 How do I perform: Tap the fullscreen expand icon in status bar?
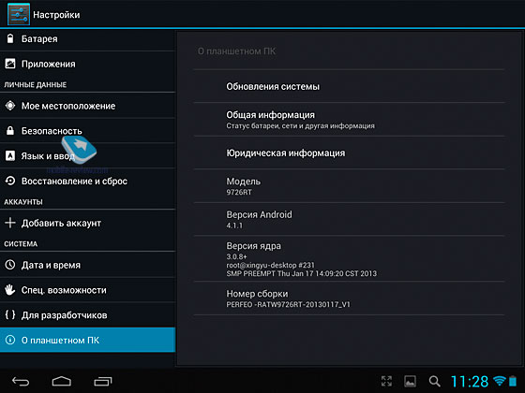coord(386,381)
